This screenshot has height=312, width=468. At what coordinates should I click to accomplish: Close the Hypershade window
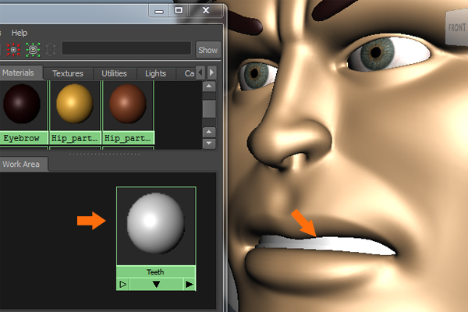(x=206, y=10)
